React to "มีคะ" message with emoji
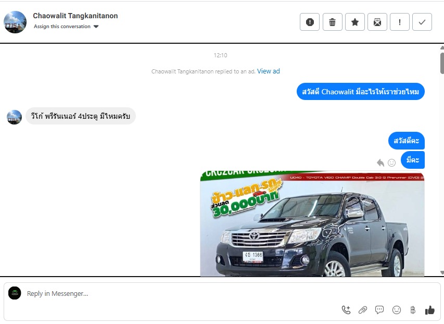This screenshot has width=444, height=324. tap(391, 163)
